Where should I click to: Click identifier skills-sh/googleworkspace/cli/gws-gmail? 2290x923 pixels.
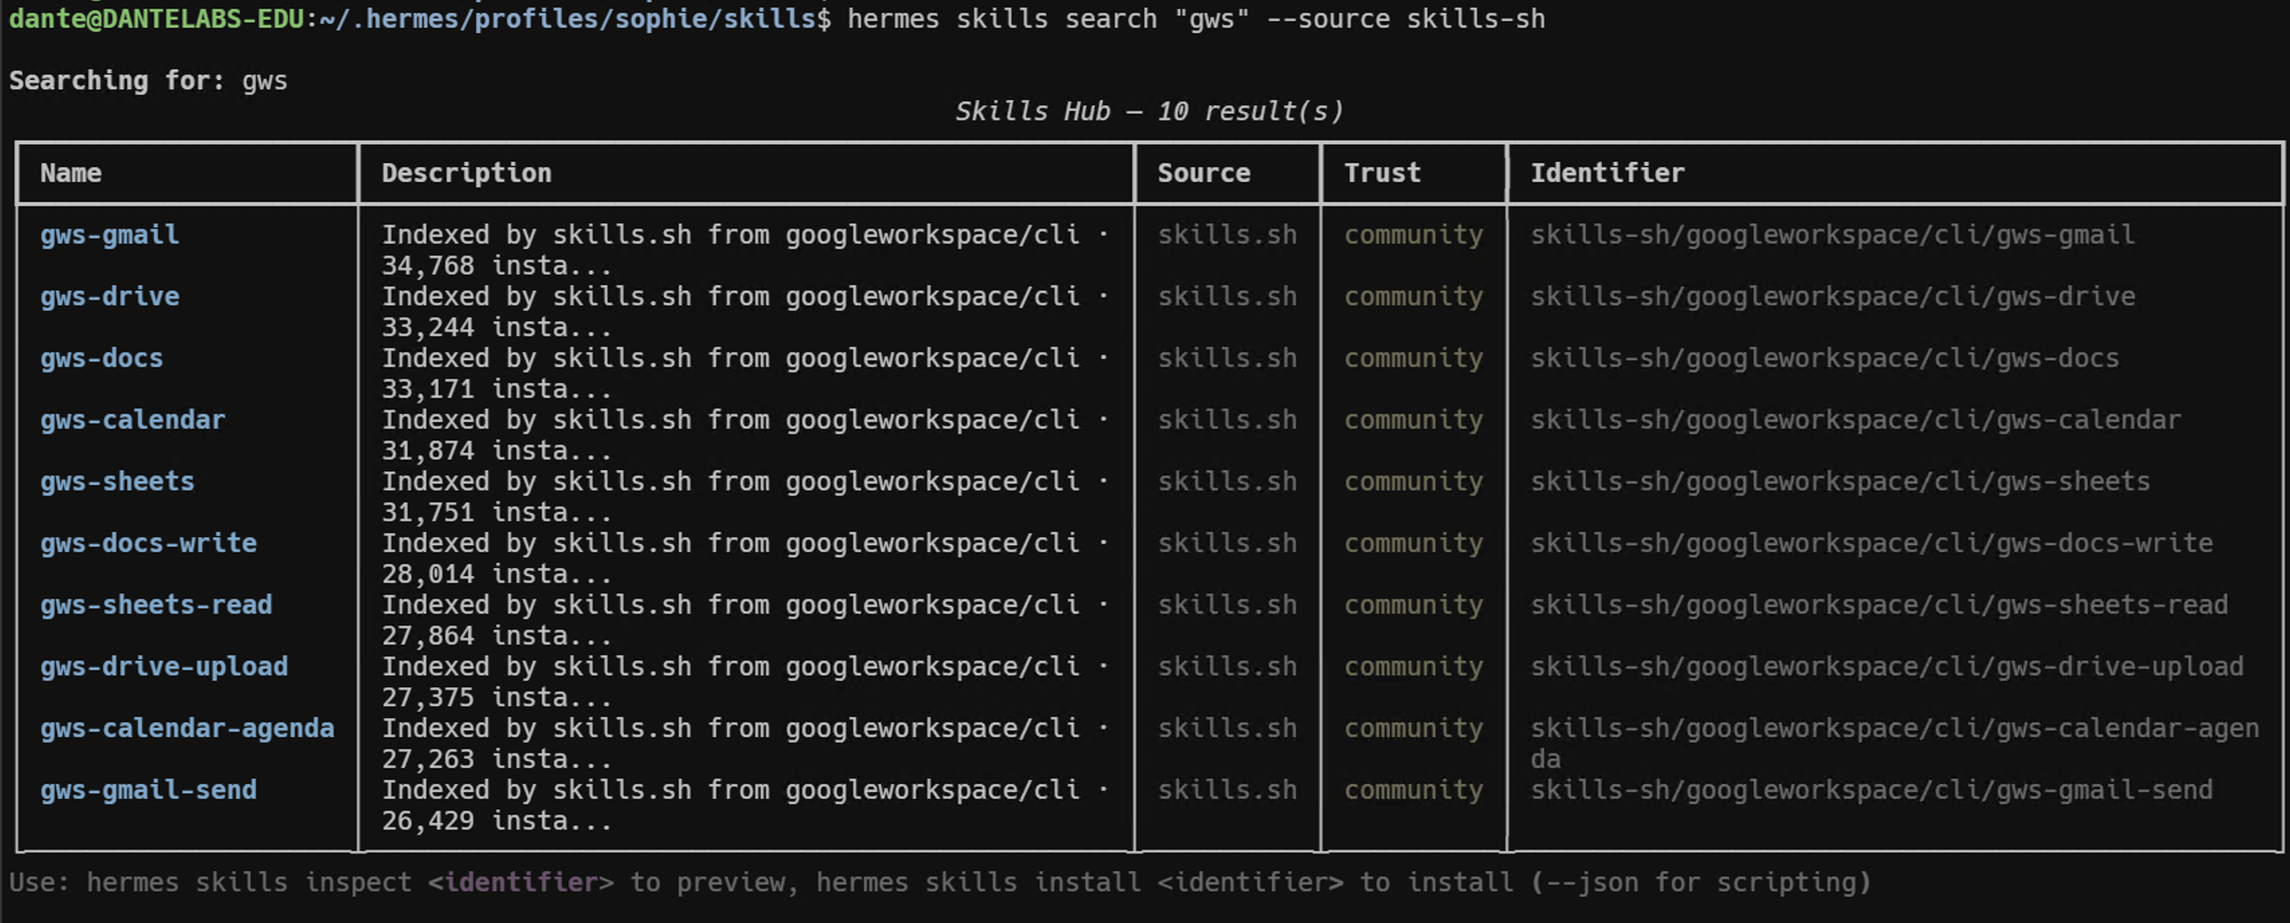click(1832, 235)
